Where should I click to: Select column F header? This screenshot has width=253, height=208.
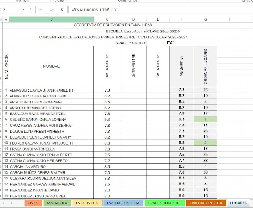(182, 19)
